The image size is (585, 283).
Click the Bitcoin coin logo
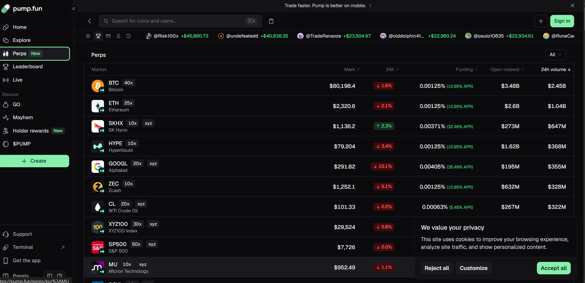click(x=98, y=86)
